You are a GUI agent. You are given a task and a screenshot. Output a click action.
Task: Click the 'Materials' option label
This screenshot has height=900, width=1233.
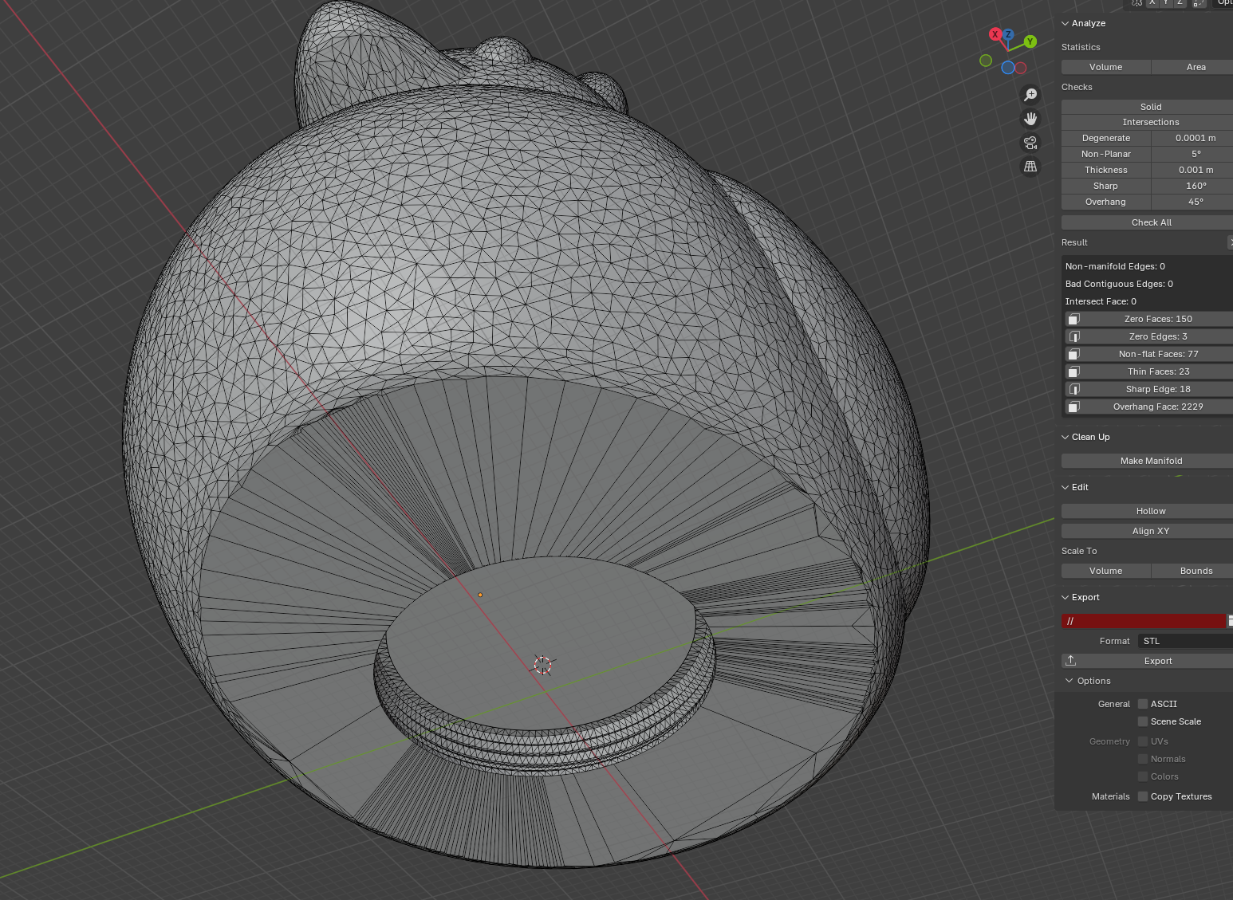click(1110, 796)
